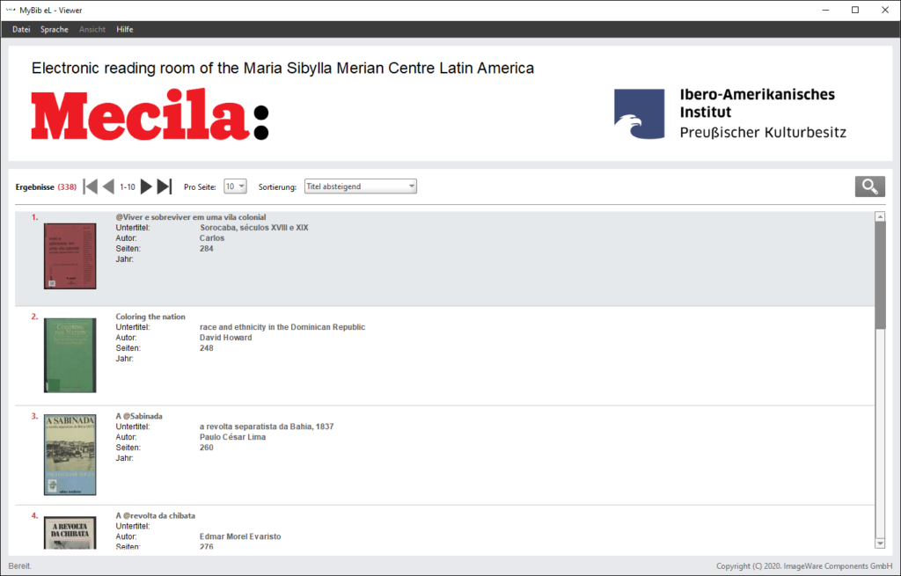Viewport: 901px width, 576px height.
Task: Click the results list scrollbar thumb
Action: coord(880,273)
